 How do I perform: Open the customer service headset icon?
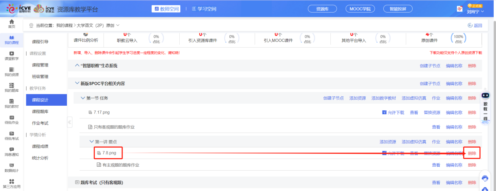pyautogui.click(x=485, y=178)
